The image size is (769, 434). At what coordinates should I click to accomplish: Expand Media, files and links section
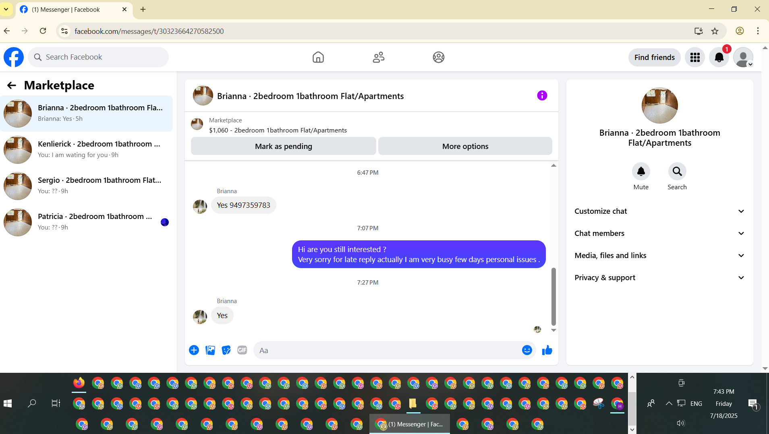click(x=659, y=256)
